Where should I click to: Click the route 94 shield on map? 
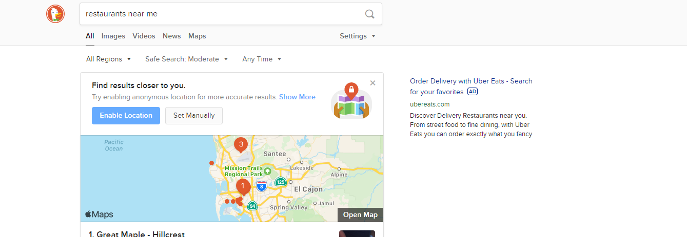pos(252,206)
